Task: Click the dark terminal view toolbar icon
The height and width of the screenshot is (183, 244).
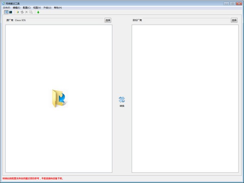Action: pyautogui.click(x=11, y=12)
